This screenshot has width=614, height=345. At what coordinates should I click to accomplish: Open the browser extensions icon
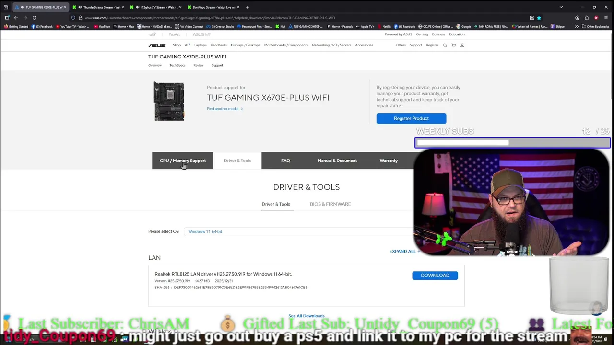[586, 18]
